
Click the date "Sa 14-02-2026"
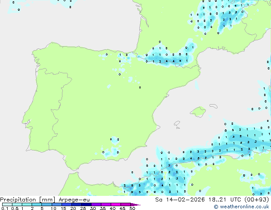pyautogui.click(x=180, y=200)
